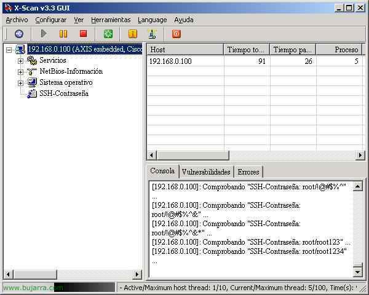Click the blue globe scan parameters icon
Viewport: 369px width, 295px height.
click(x=19, y=34)
